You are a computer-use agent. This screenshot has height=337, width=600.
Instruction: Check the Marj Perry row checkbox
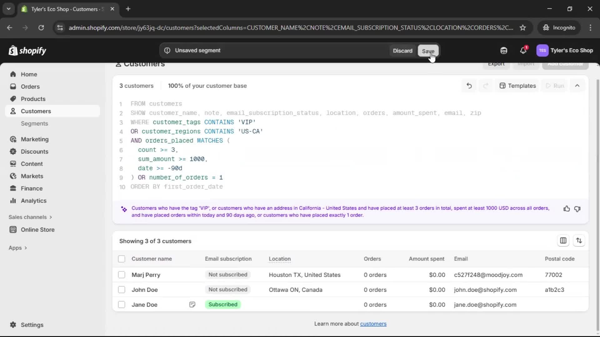coord(121,275)
